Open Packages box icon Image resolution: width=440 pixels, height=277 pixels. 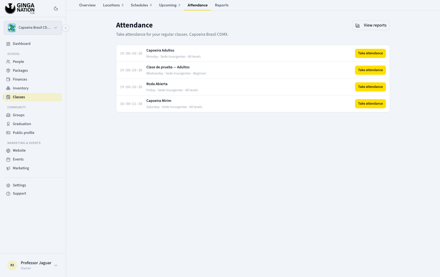coord(8,70)
